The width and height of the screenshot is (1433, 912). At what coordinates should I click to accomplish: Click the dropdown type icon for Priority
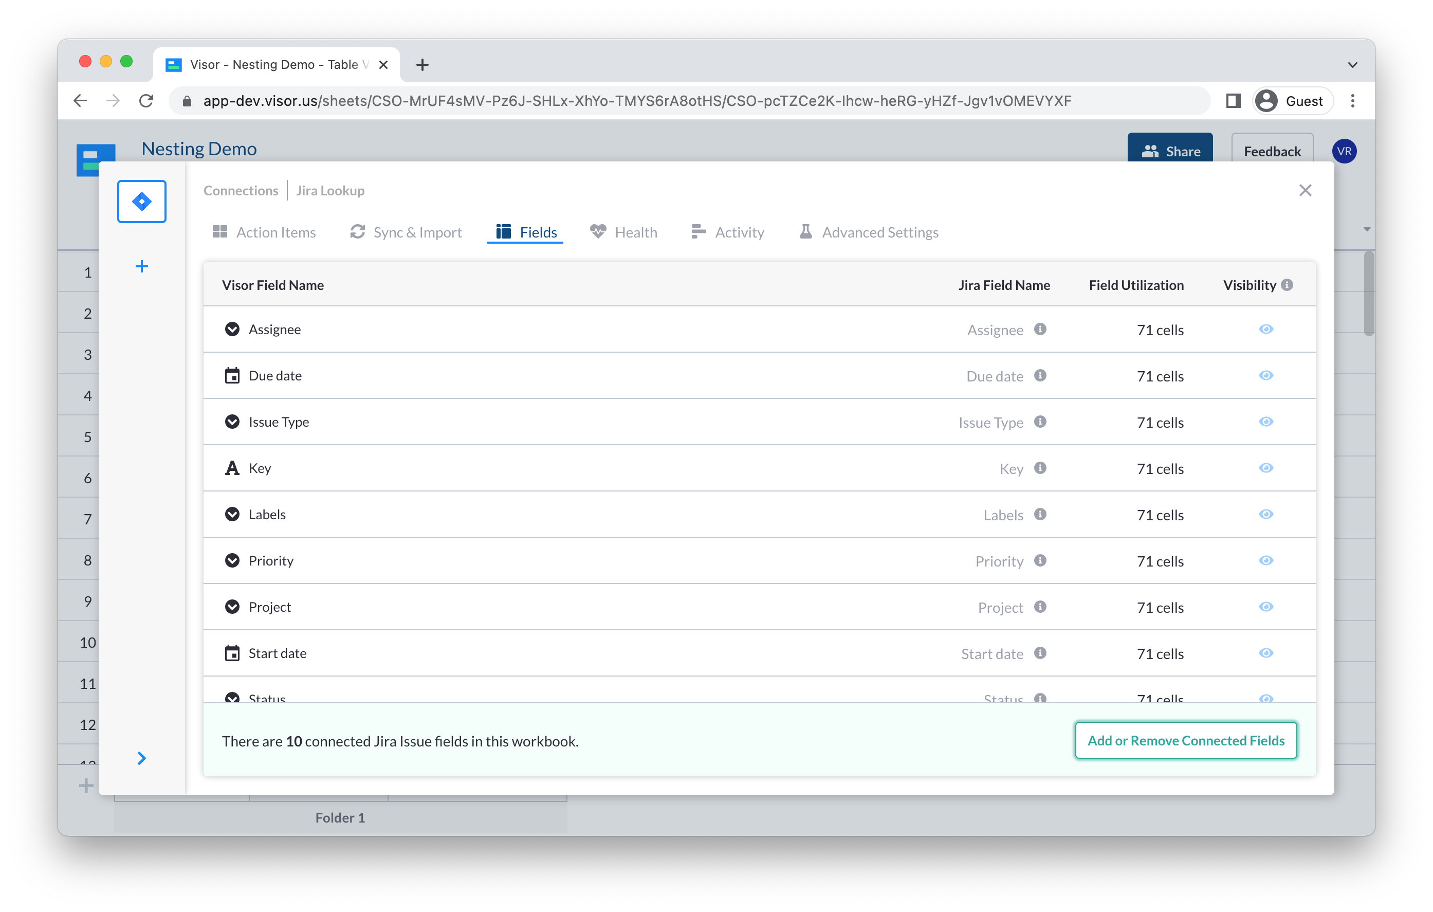232,561
